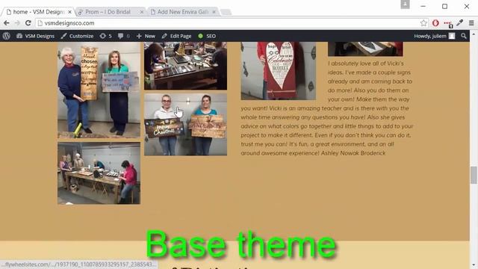
Task: Open the dark cropped photo above the testimonial
Action: click(365, 49)
